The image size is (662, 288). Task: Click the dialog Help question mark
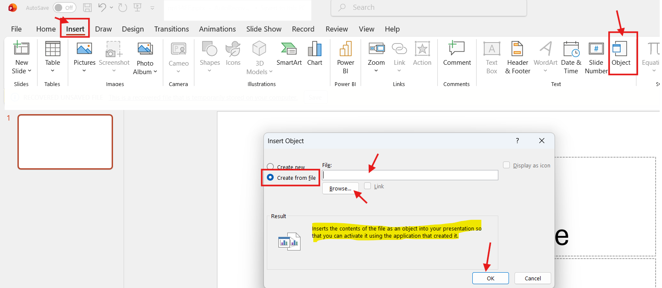pos(517,141)
